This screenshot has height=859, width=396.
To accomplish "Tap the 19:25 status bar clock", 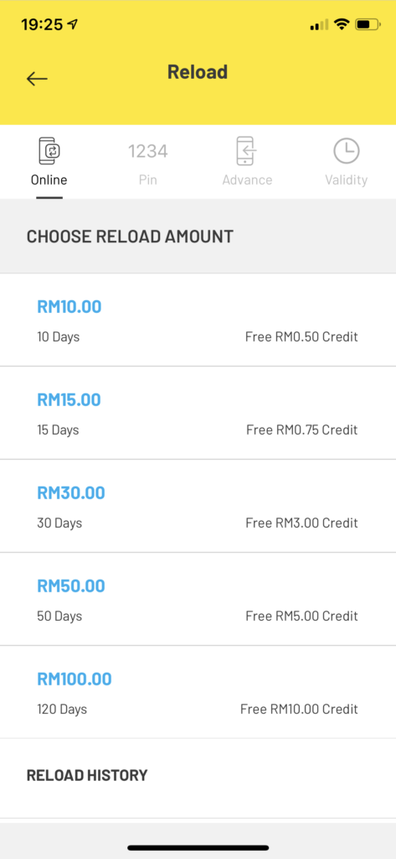I will (42, 24).
